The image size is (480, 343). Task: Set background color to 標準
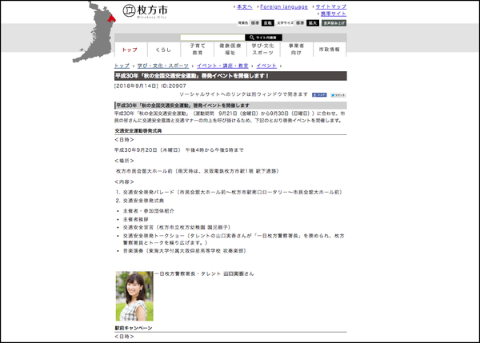(x=256, y=24)
